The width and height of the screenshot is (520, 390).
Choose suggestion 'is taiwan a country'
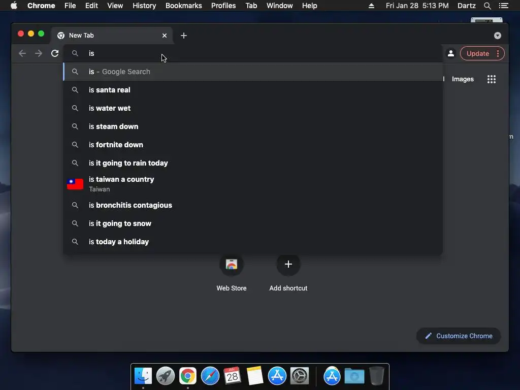[253, 184]
